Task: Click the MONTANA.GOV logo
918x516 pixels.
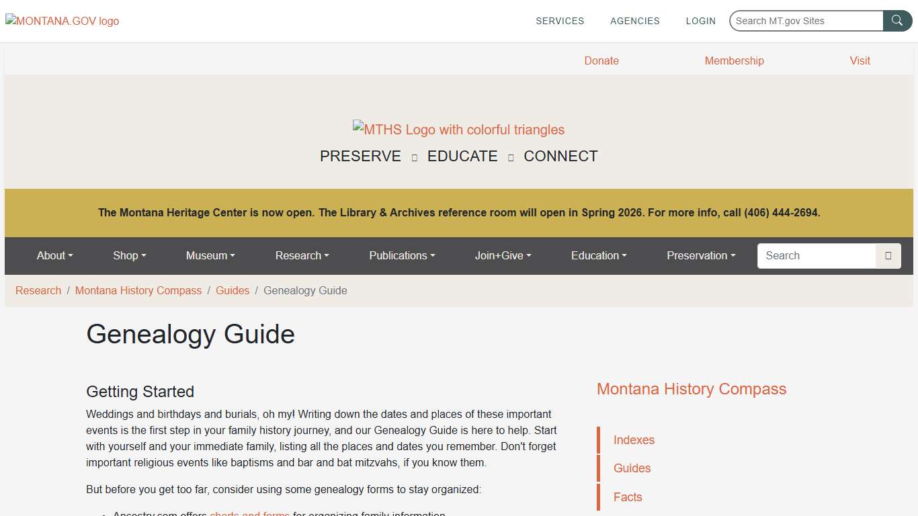Action: click(x=61, y=21)
